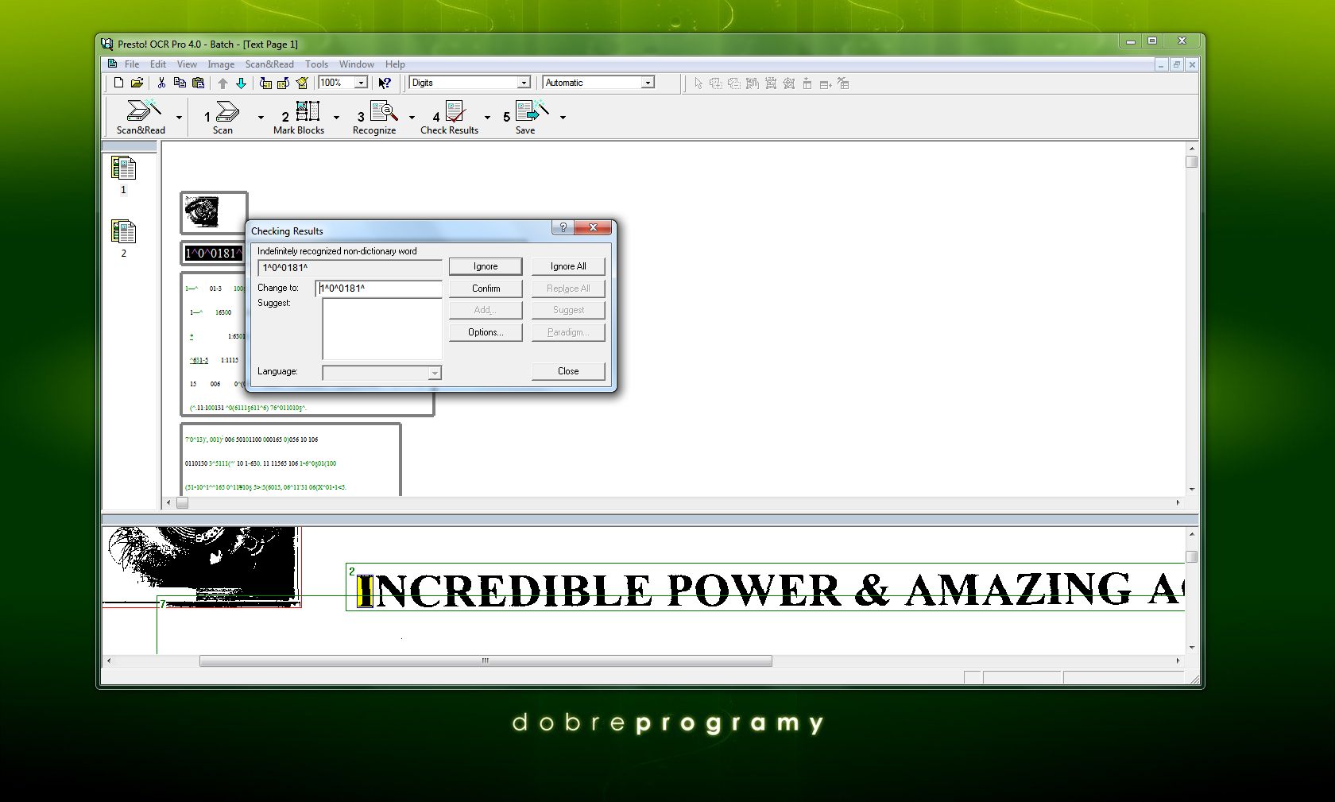
Task: Click the Options... button
Action: 486,332
